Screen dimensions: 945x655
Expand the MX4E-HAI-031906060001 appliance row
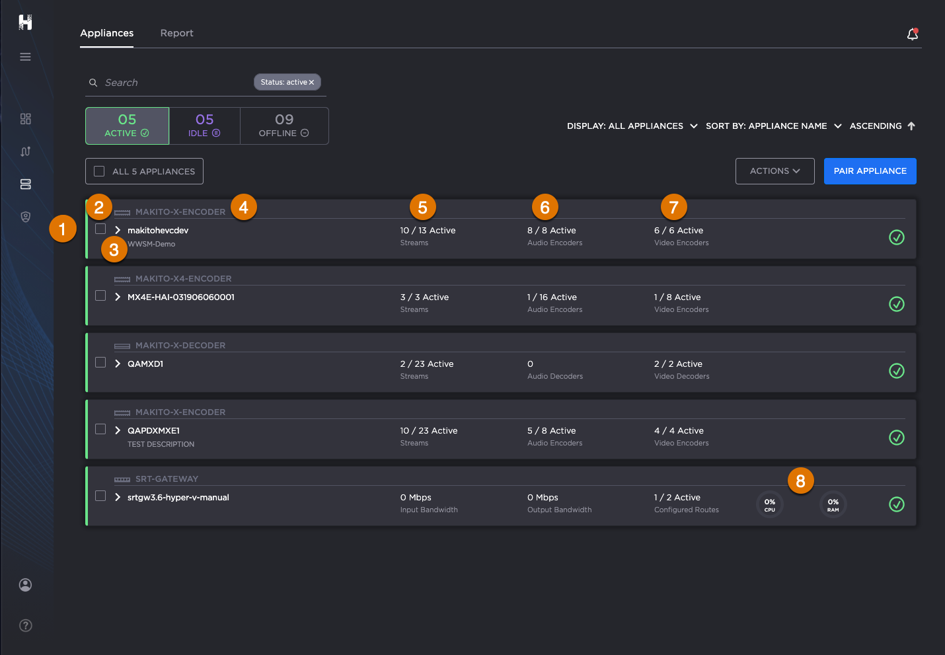[x=118, y=297]
